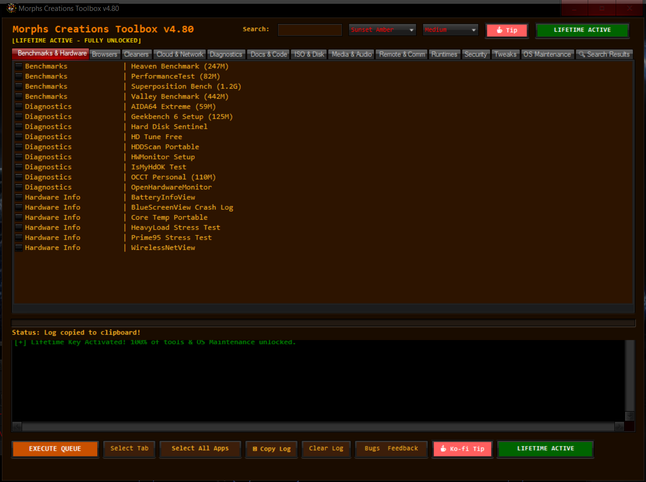
Task: Click the 'LIFETIME ACTIVE - FULLY UNLOCKED' label
Action: click(76, 41)
